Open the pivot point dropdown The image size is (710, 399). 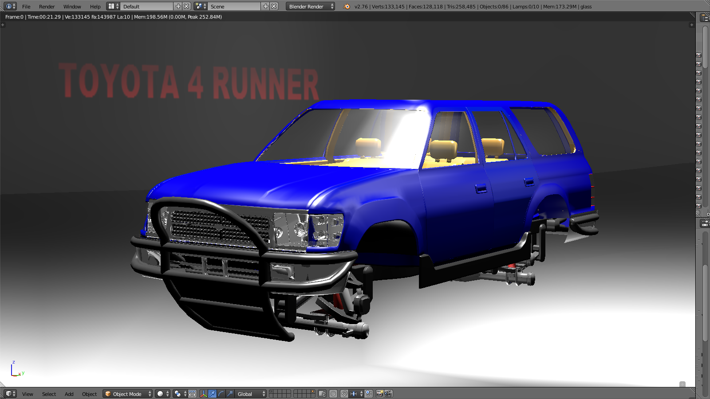pyautogui.click(x=180, y=394)
